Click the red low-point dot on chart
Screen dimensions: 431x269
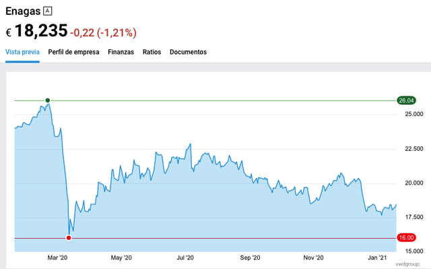(69, 238)
